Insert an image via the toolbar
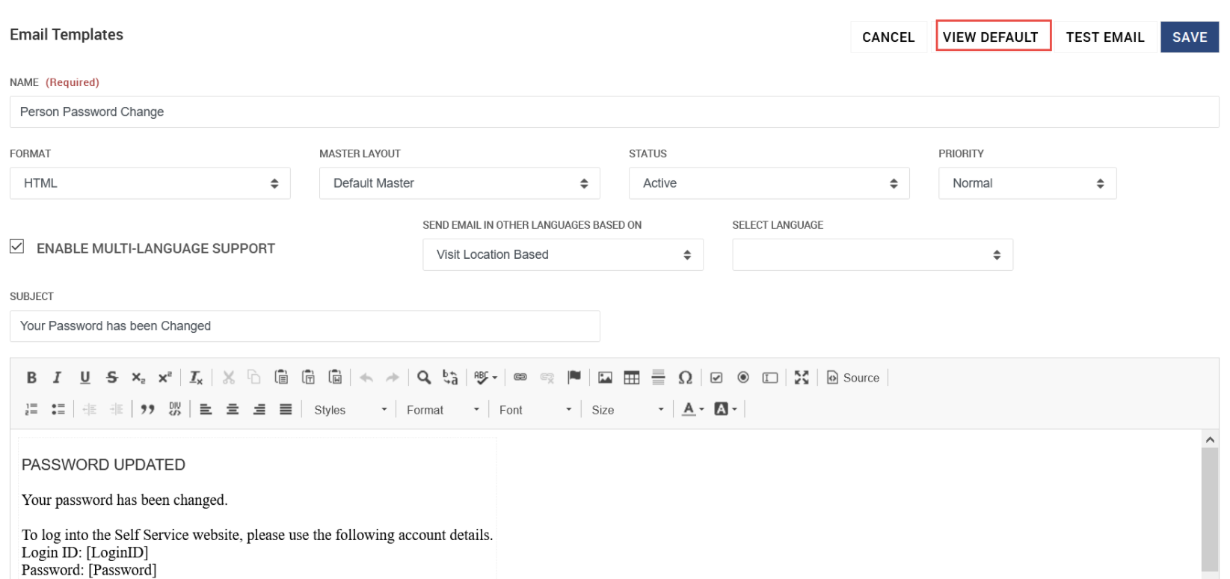 pyautogui.click(x=605, y=378)
